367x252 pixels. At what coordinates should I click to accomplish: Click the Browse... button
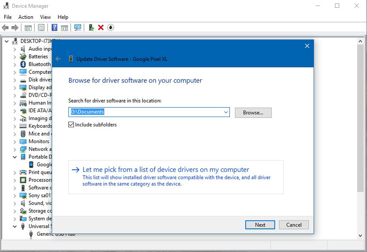coord(253,113)
